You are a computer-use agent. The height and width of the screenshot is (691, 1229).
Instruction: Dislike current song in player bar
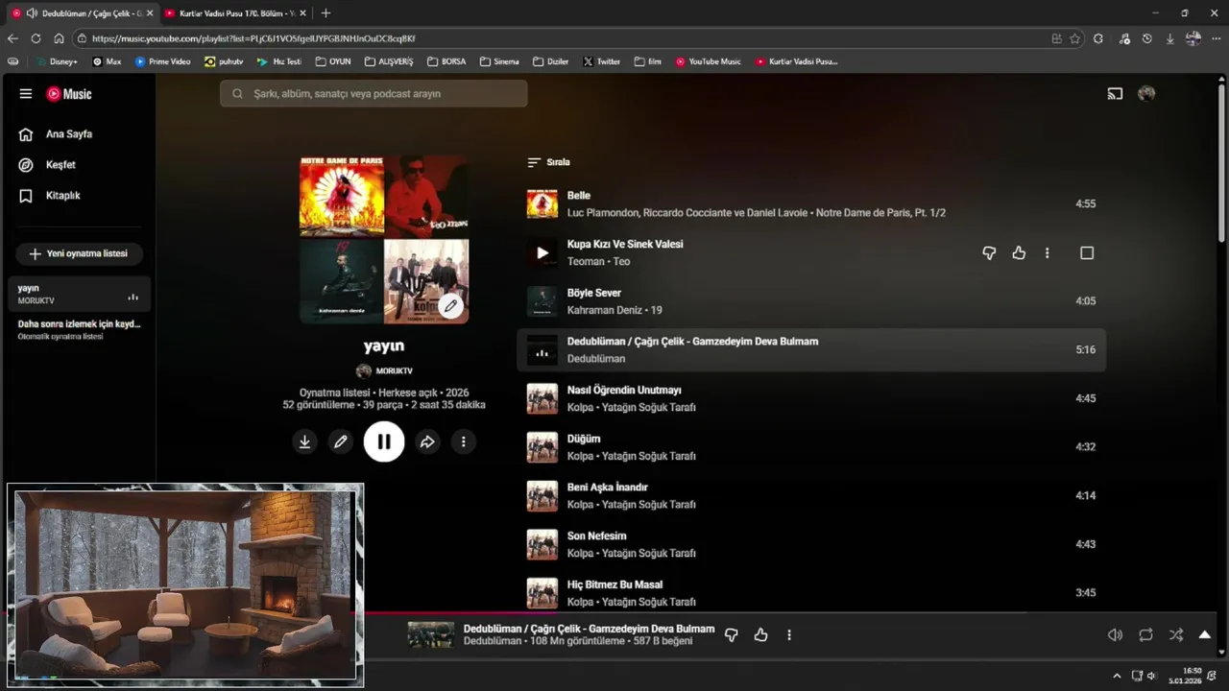click(732, 635)
